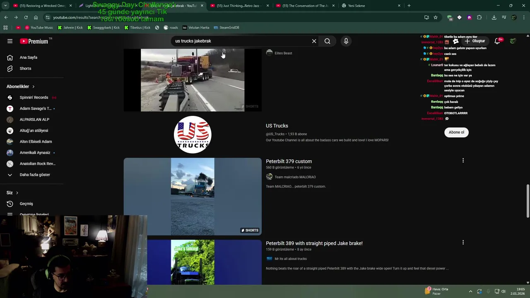The width and height of the screenshot is (530, 298).
Task: Go forward in browser
Action: (x=16, y=17)
